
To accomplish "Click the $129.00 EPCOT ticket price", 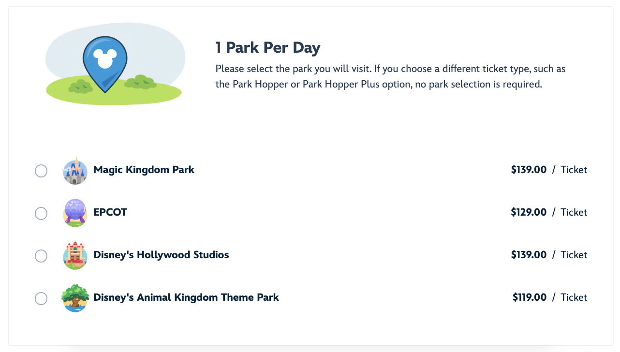I will pyautogui.click(x=529, y=212).
